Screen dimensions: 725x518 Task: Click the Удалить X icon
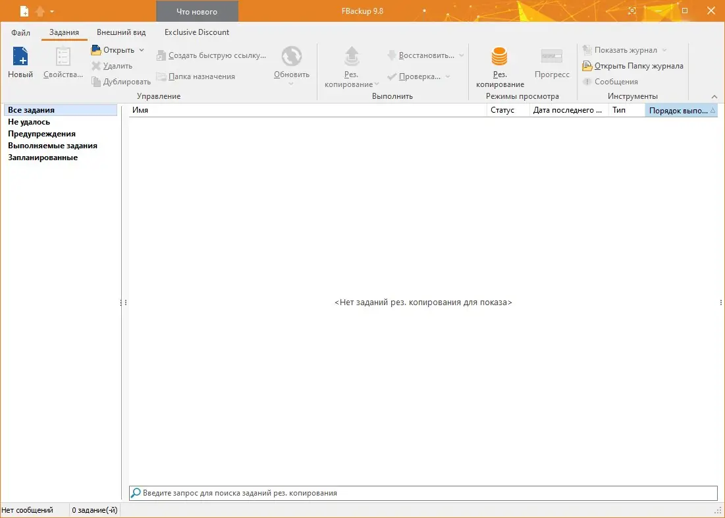coord(95,66)
